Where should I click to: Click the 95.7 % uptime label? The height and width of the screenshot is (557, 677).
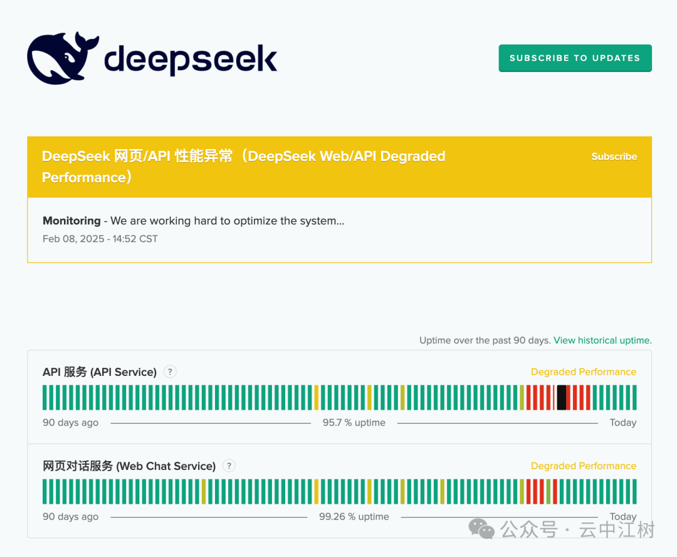point(354,422)
